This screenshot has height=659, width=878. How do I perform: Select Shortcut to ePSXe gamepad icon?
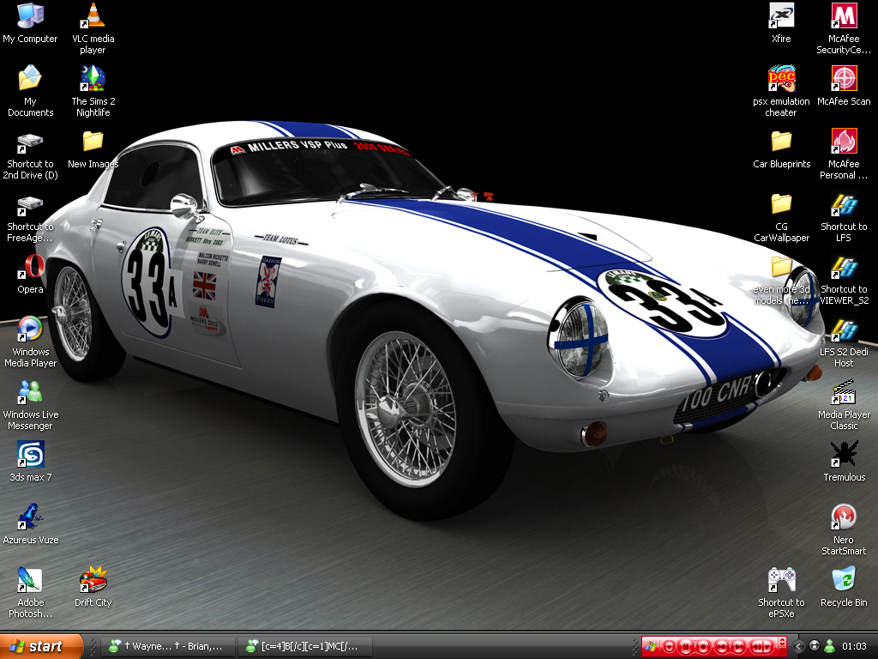(781, 592)
